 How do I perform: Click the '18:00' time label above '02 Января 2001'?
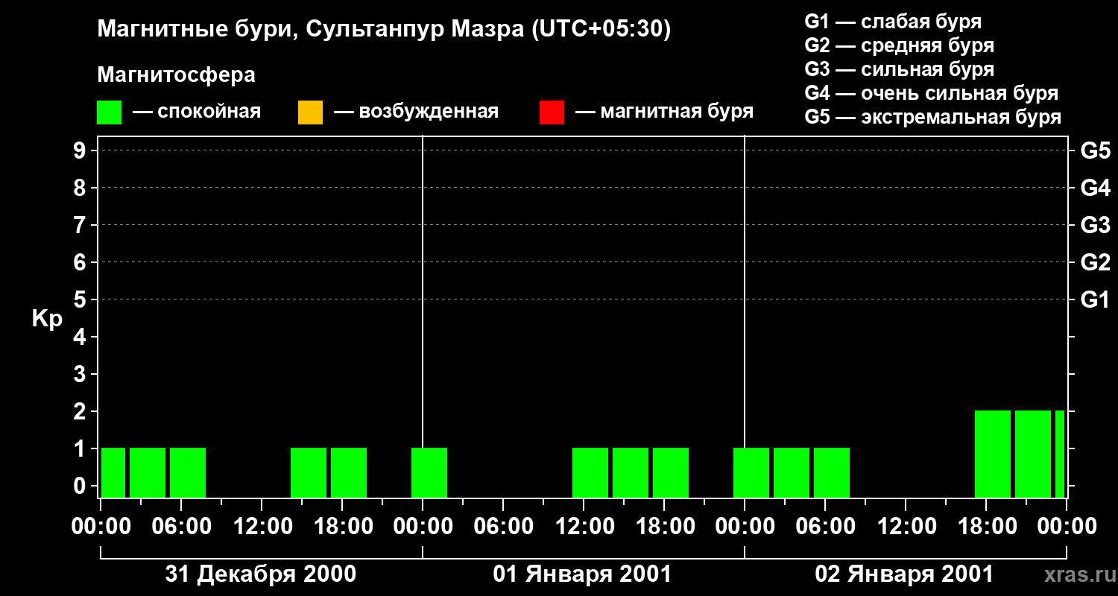pyautogui.click(x=986, y=527)
